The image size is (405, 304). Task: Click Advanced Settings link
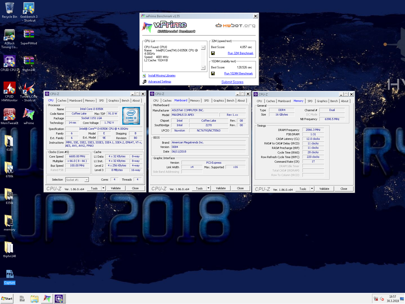(160, 82)
